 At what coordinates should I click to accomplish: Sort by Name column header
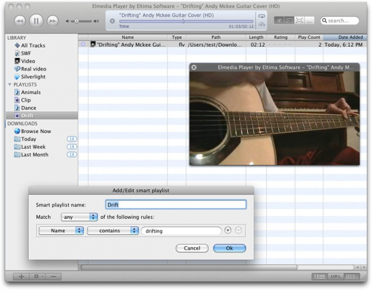pyautogui.click(x=128, y=37)
